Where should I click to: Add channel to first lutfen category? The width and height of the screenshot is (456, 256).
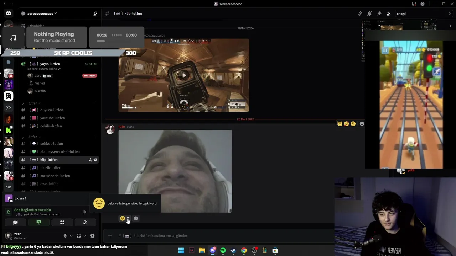point(95,103)
